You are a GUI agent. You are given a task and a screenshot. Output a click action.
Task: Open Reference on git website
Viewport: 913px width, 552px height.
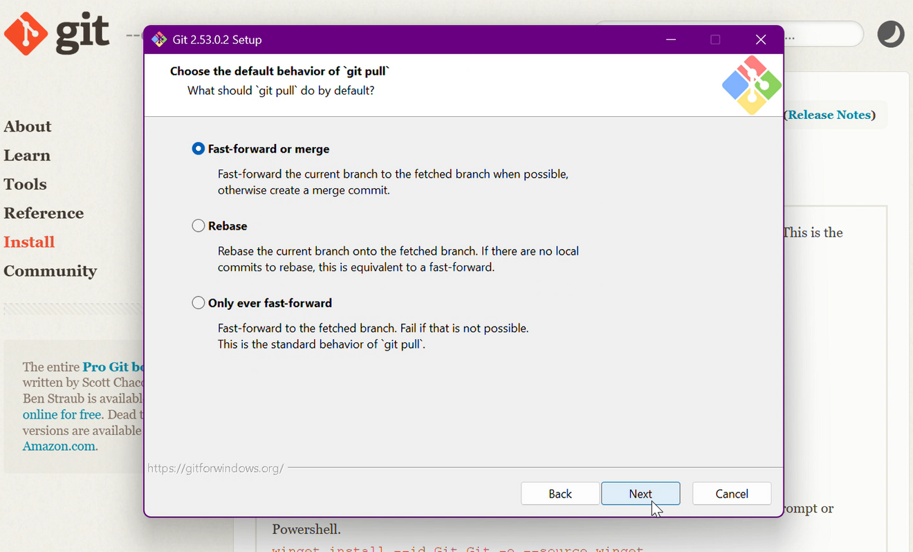[44, 213]
